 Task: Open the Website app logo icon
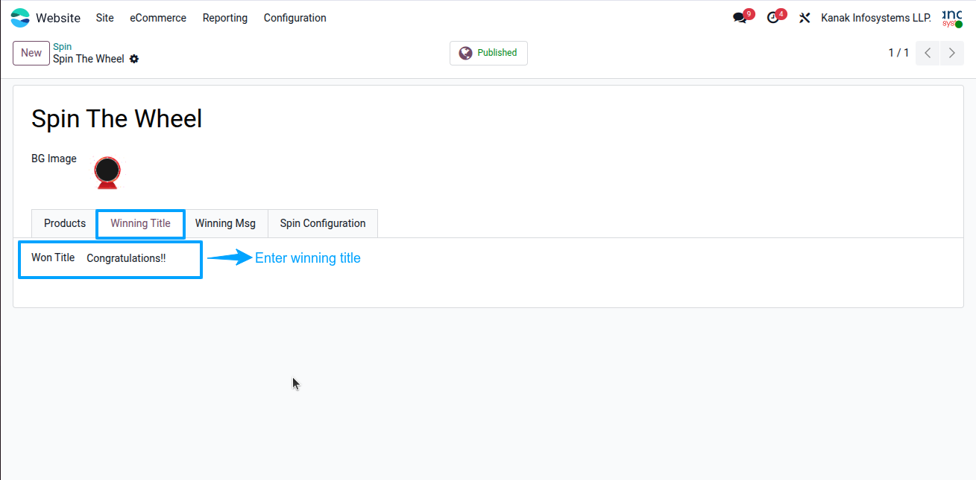click(x=20, y=18)
